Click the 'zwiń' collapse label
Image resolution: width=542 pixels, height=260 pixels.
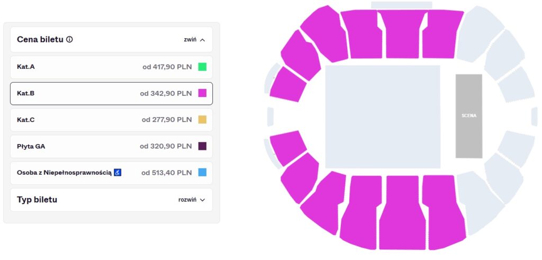[x=190, y=40]
